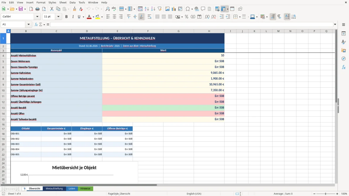
Task: Open the Format menu
Action: (41, 2)
